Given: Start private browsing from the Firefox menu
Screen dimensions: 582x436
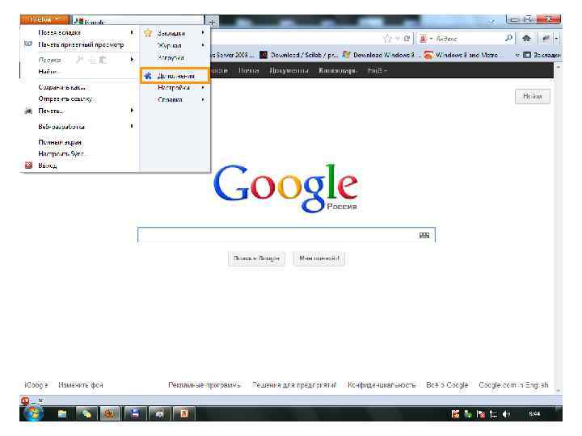Looking at the screenshot, I should click(x=81, y=44).
